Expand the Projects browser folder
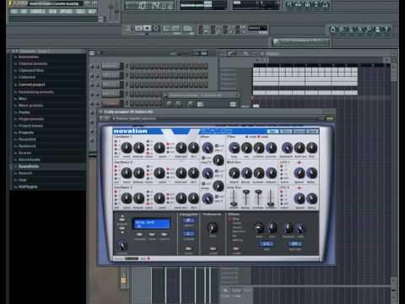Screen dimensions: 405x304 26,133
